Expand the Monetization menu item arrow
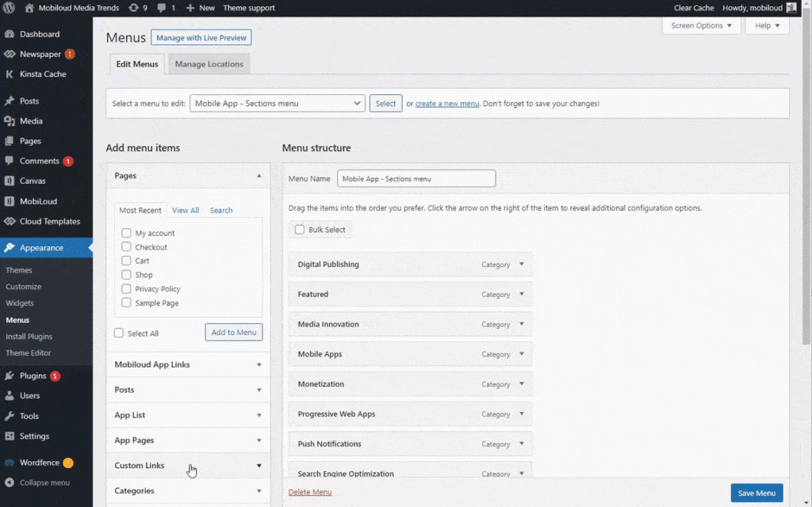This screenshot has height=507, width=812. click(522, 384)
